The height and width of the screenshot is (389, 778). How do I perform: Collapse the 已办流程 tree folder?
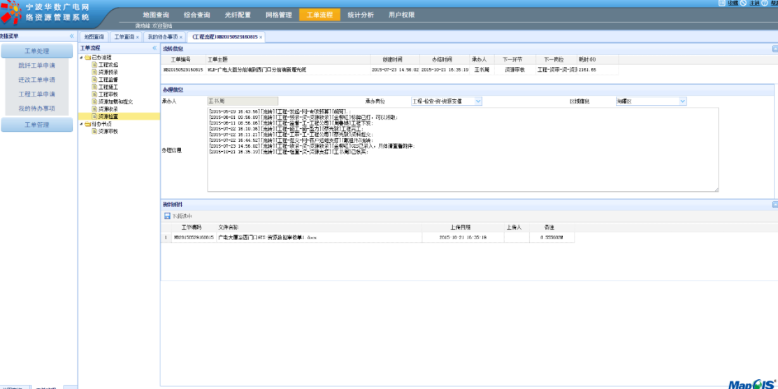[x=81, y=57]
